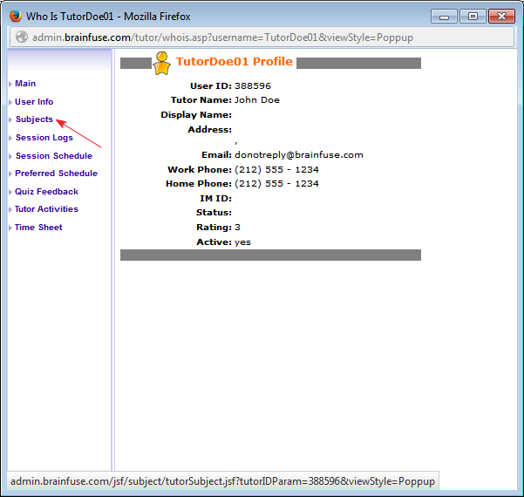
Task: Focus the address bar URL field
Action: [x=262, y=37]
